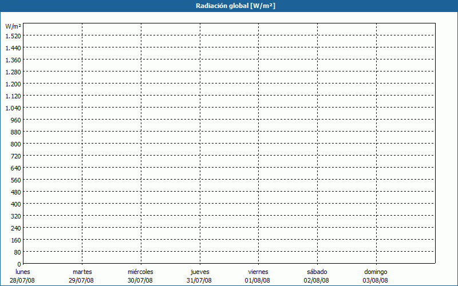Select the 960 y-axis tick label

tap(15, 120)
